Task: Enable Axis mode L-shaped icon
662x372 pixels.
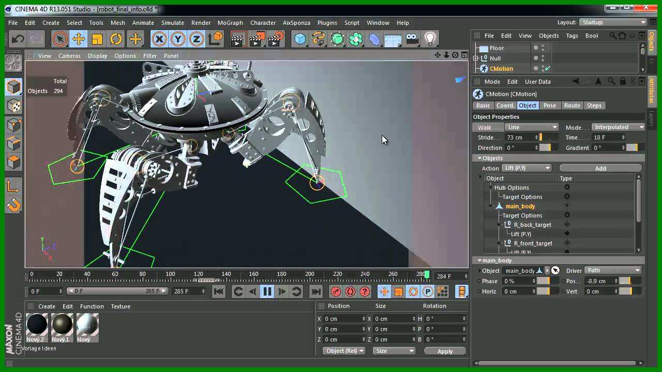Action: point(14,187)
